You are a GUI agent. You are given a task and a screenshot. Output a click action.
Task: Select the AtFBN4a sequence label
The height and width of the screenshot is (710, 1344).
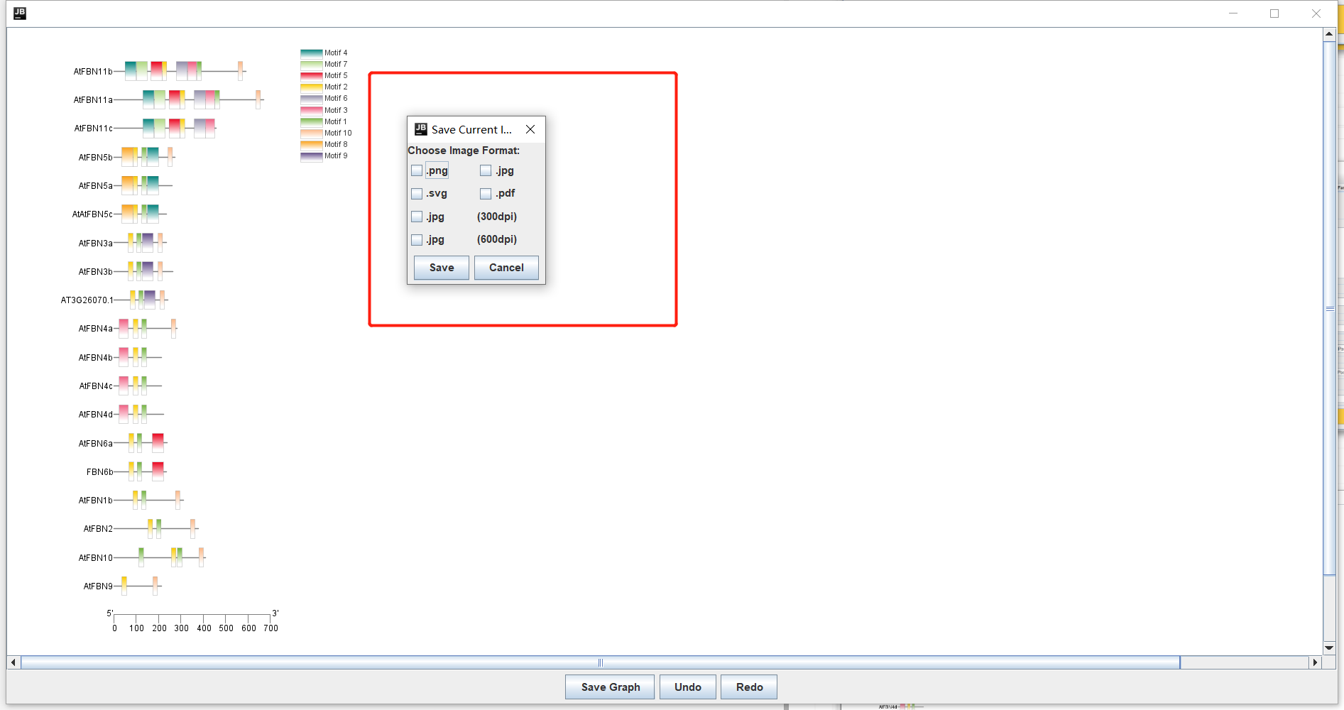pyautogui.click(x=96, y=329)
